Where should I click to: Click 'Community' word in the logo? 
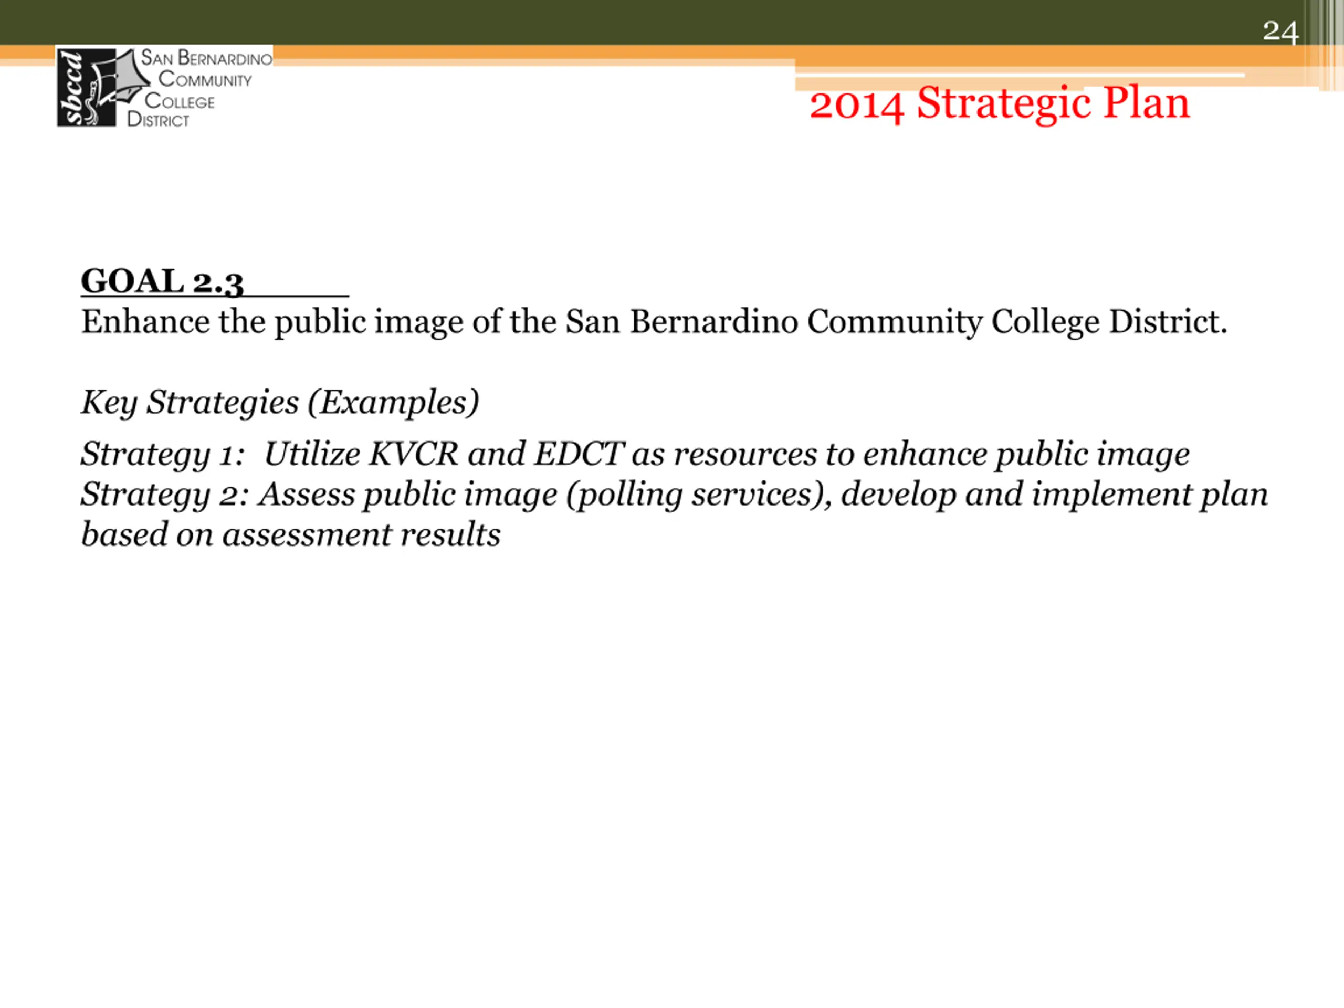pos(205,80)
